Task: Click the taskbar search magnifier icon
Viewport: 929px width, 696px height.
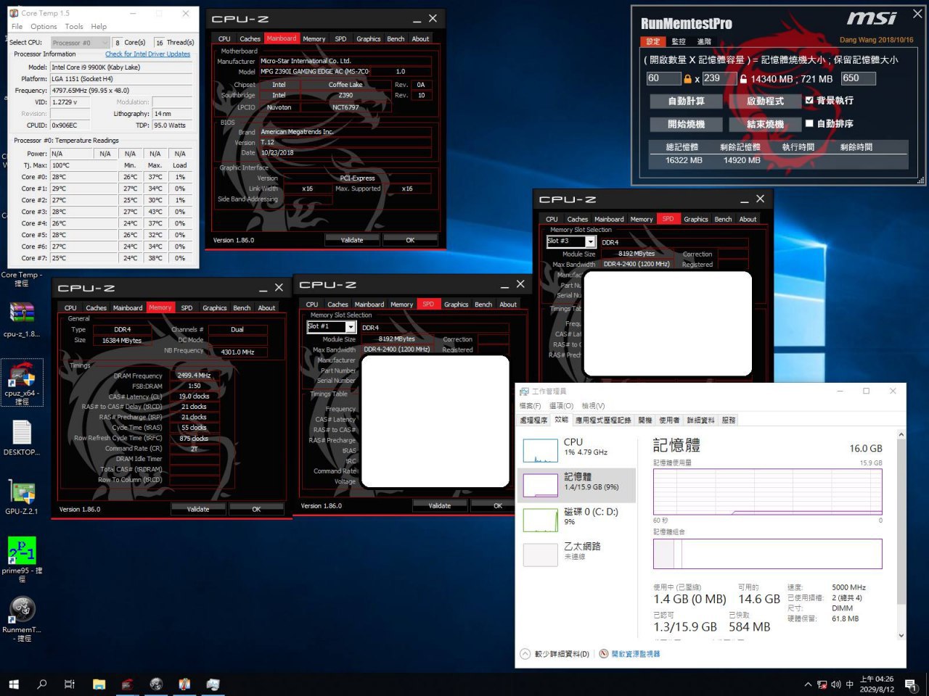Action: tap(41, 684)
